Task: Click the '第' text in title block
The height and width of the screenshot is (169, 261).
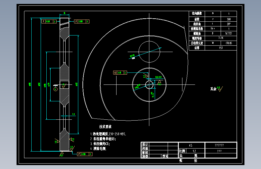Action: click(196, 156)
